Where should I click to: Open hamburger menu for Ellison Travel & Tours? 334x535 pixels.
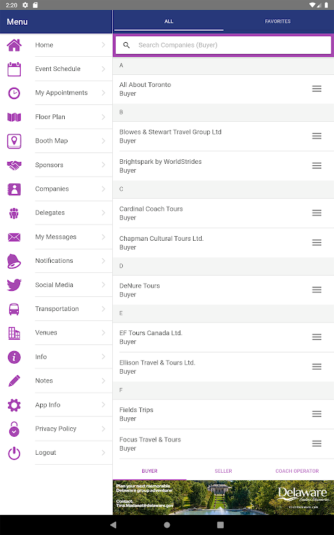pyautogui.click(x=317, y=366)
